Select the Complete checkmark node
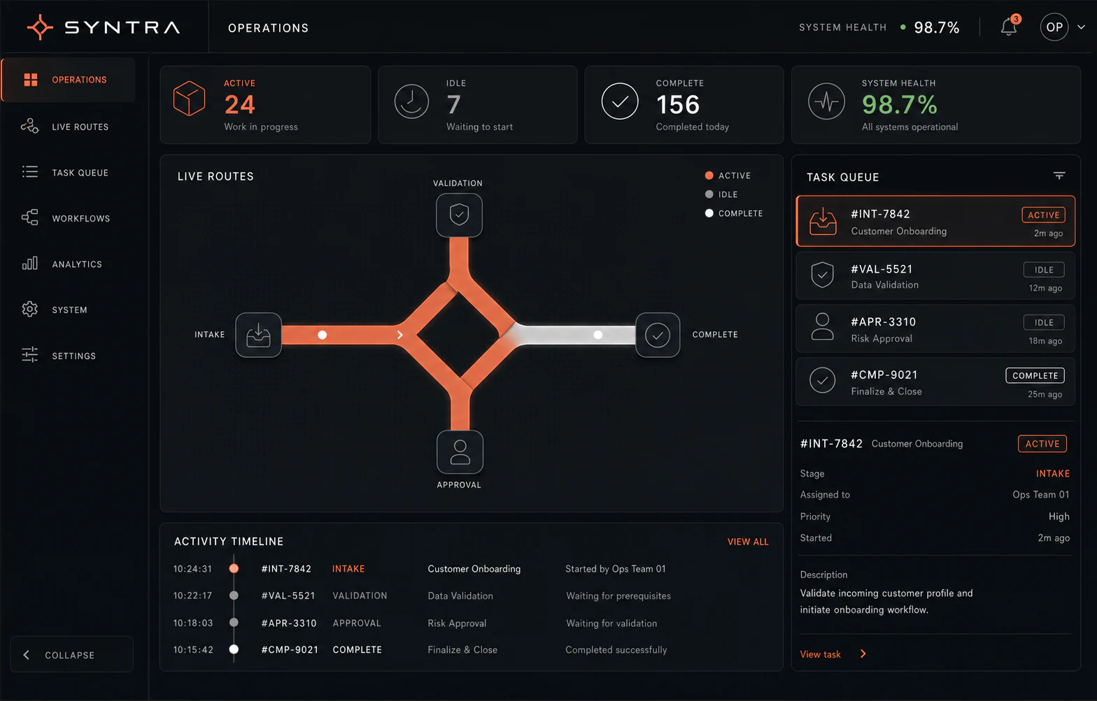The image size is (1097, 701). [658, 335]
